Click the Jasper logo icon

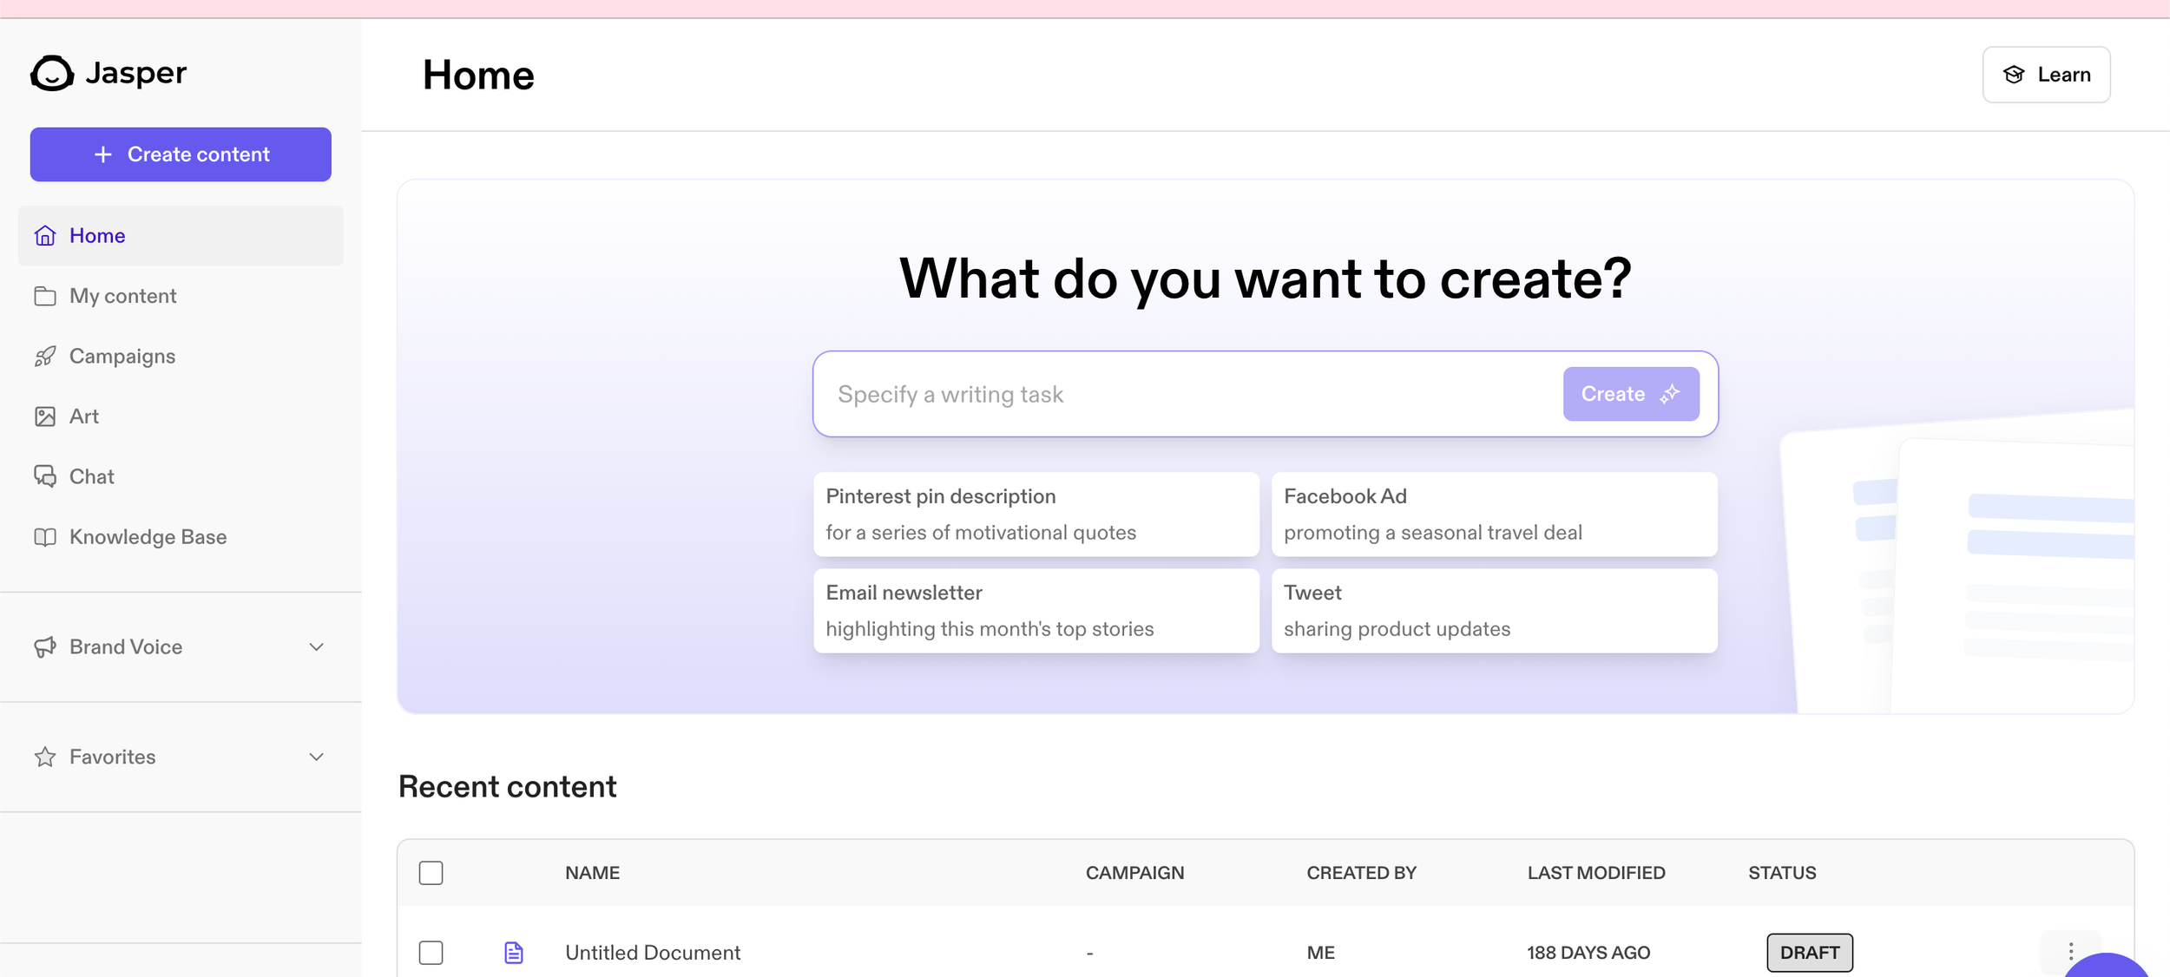pyautogui.click(x=52, y=74)
